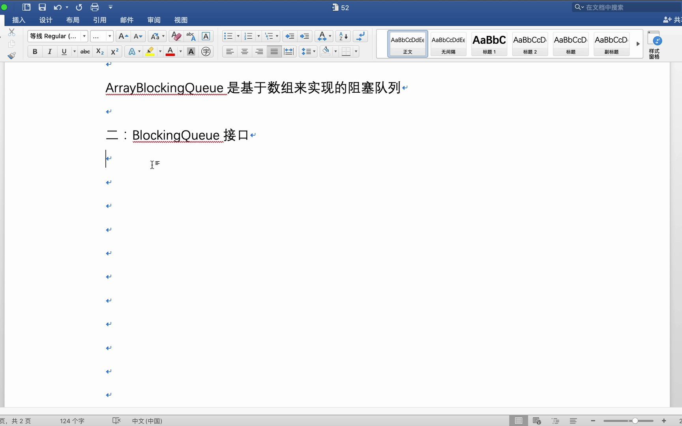The image size is (682, 426).
Task: Apply the 标题 1 style
Action: (x=489, y=44)
